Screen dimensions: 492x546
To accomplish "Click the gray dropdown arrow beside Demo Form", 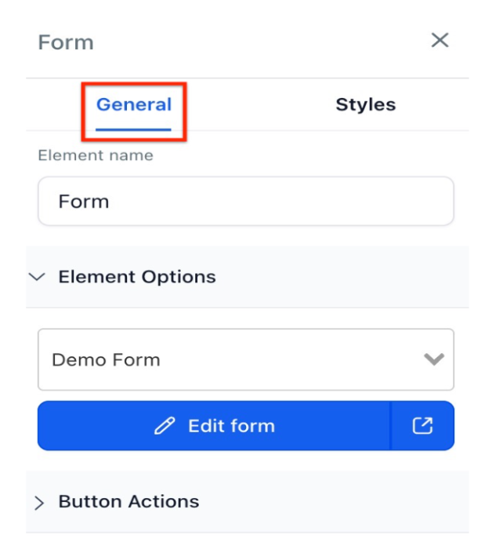I will tap(434, 359).
